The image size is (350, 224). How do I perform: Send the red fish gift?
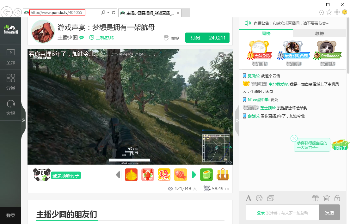tap(180, 175)
